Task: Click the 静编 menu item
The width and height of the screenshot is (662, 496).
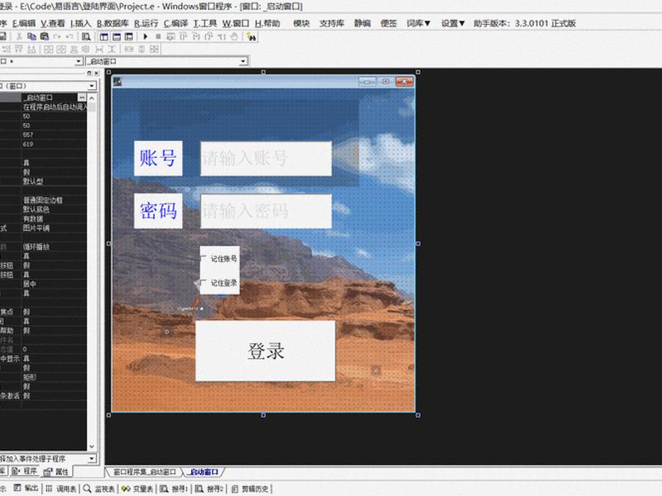Action: tap(362, 23)
